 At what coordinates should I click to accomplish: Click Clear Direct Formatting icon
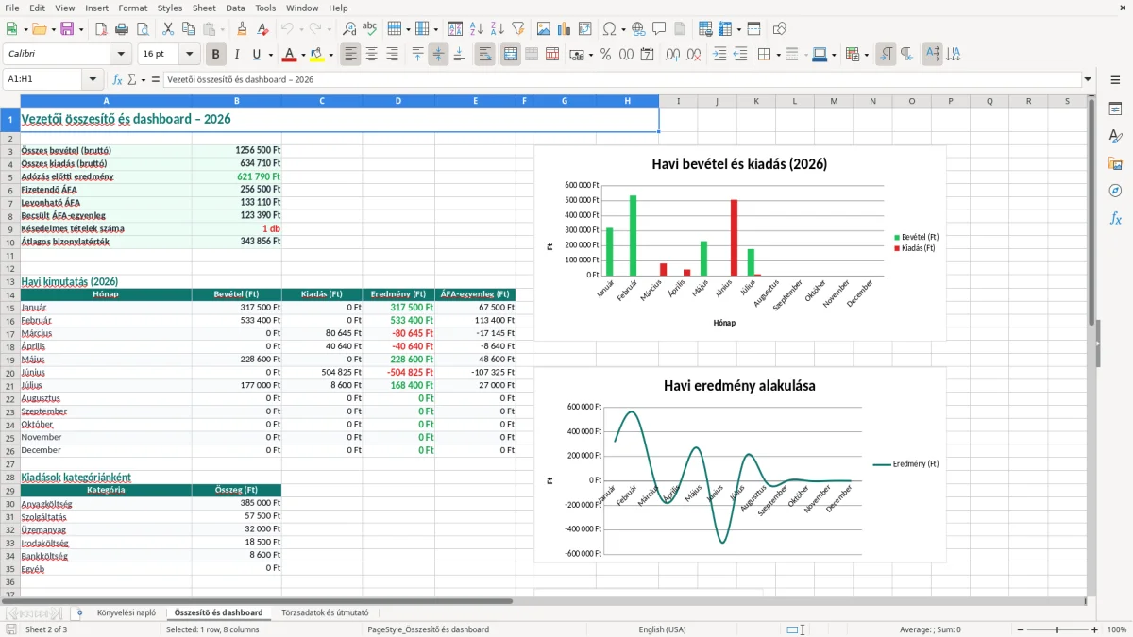tap(262, 29)
